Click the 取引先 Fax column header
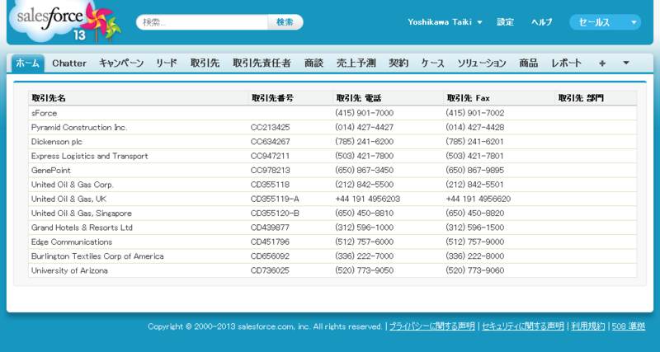Viewport: 660px width, 352px height. coord(468,98)
